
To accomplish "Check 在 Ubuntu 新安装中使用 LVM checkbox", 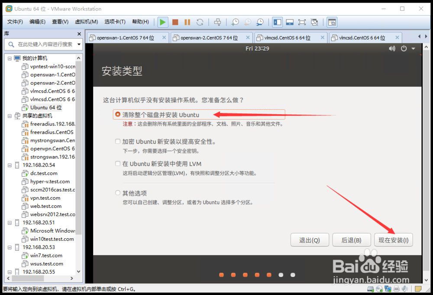I will (x=118, y=163).
